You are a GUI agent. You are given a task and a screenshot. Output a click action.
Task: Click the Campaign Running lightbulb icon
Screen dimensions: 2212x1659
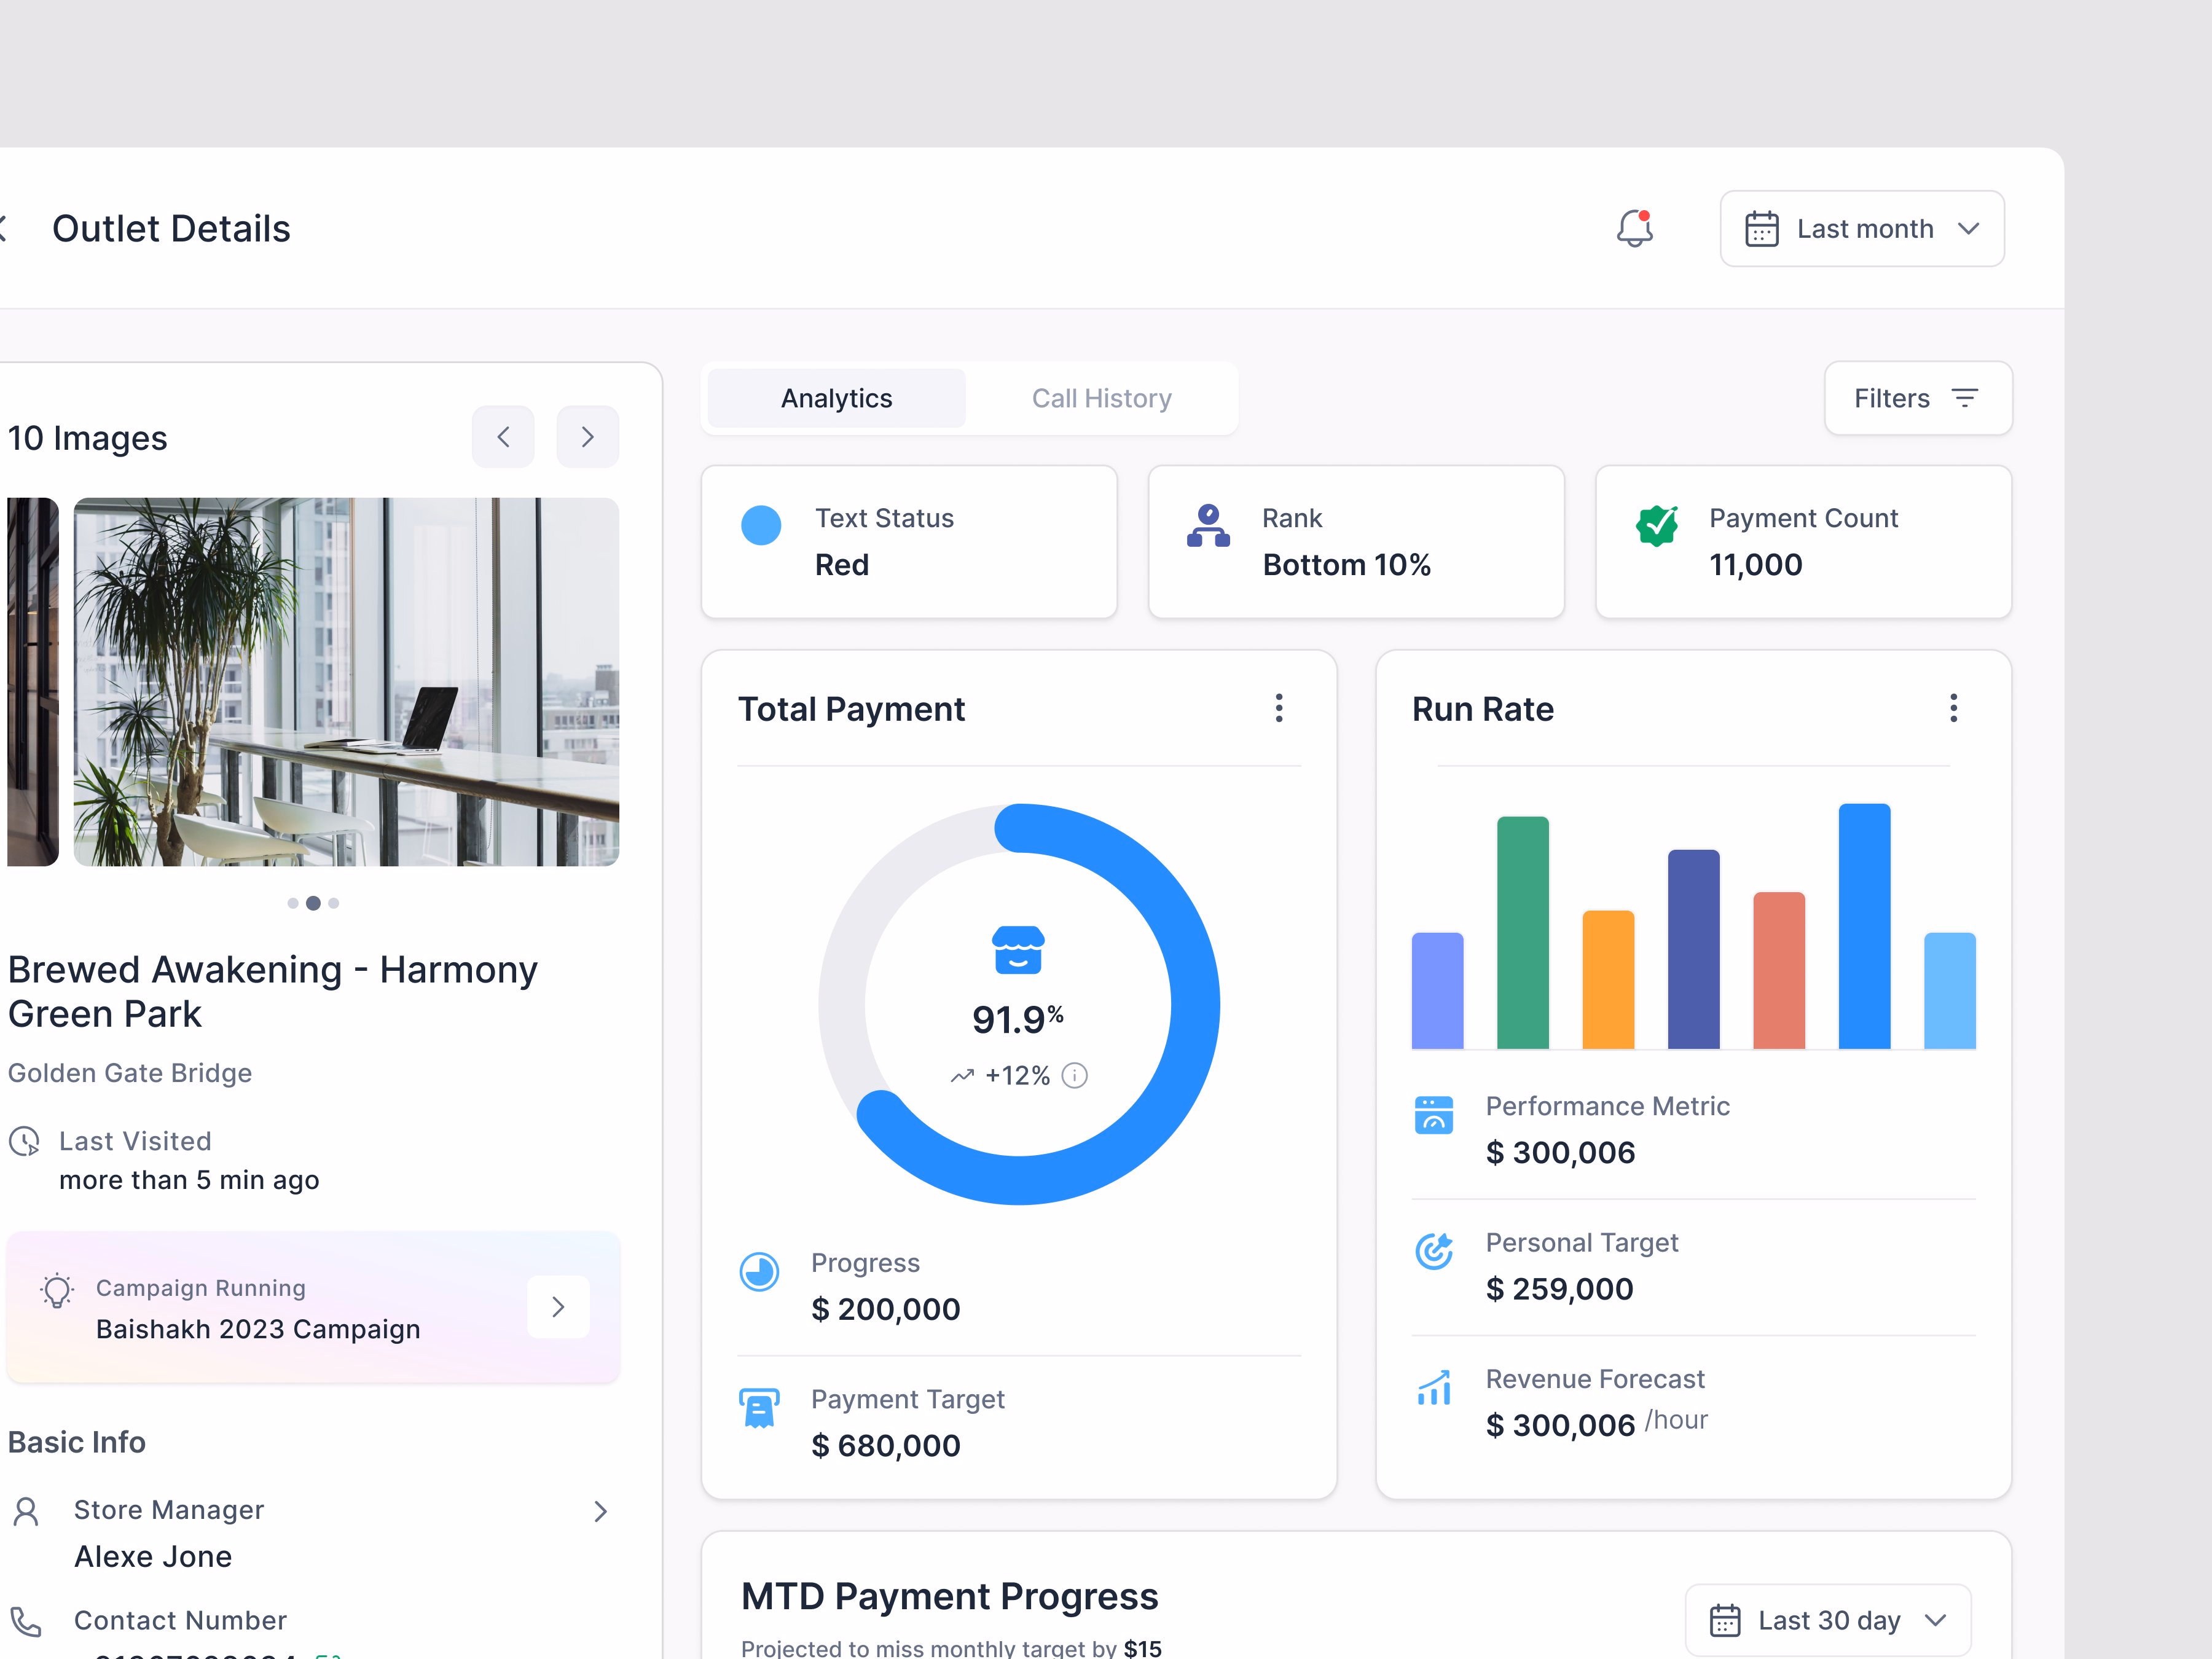(x=57, y=1290)
